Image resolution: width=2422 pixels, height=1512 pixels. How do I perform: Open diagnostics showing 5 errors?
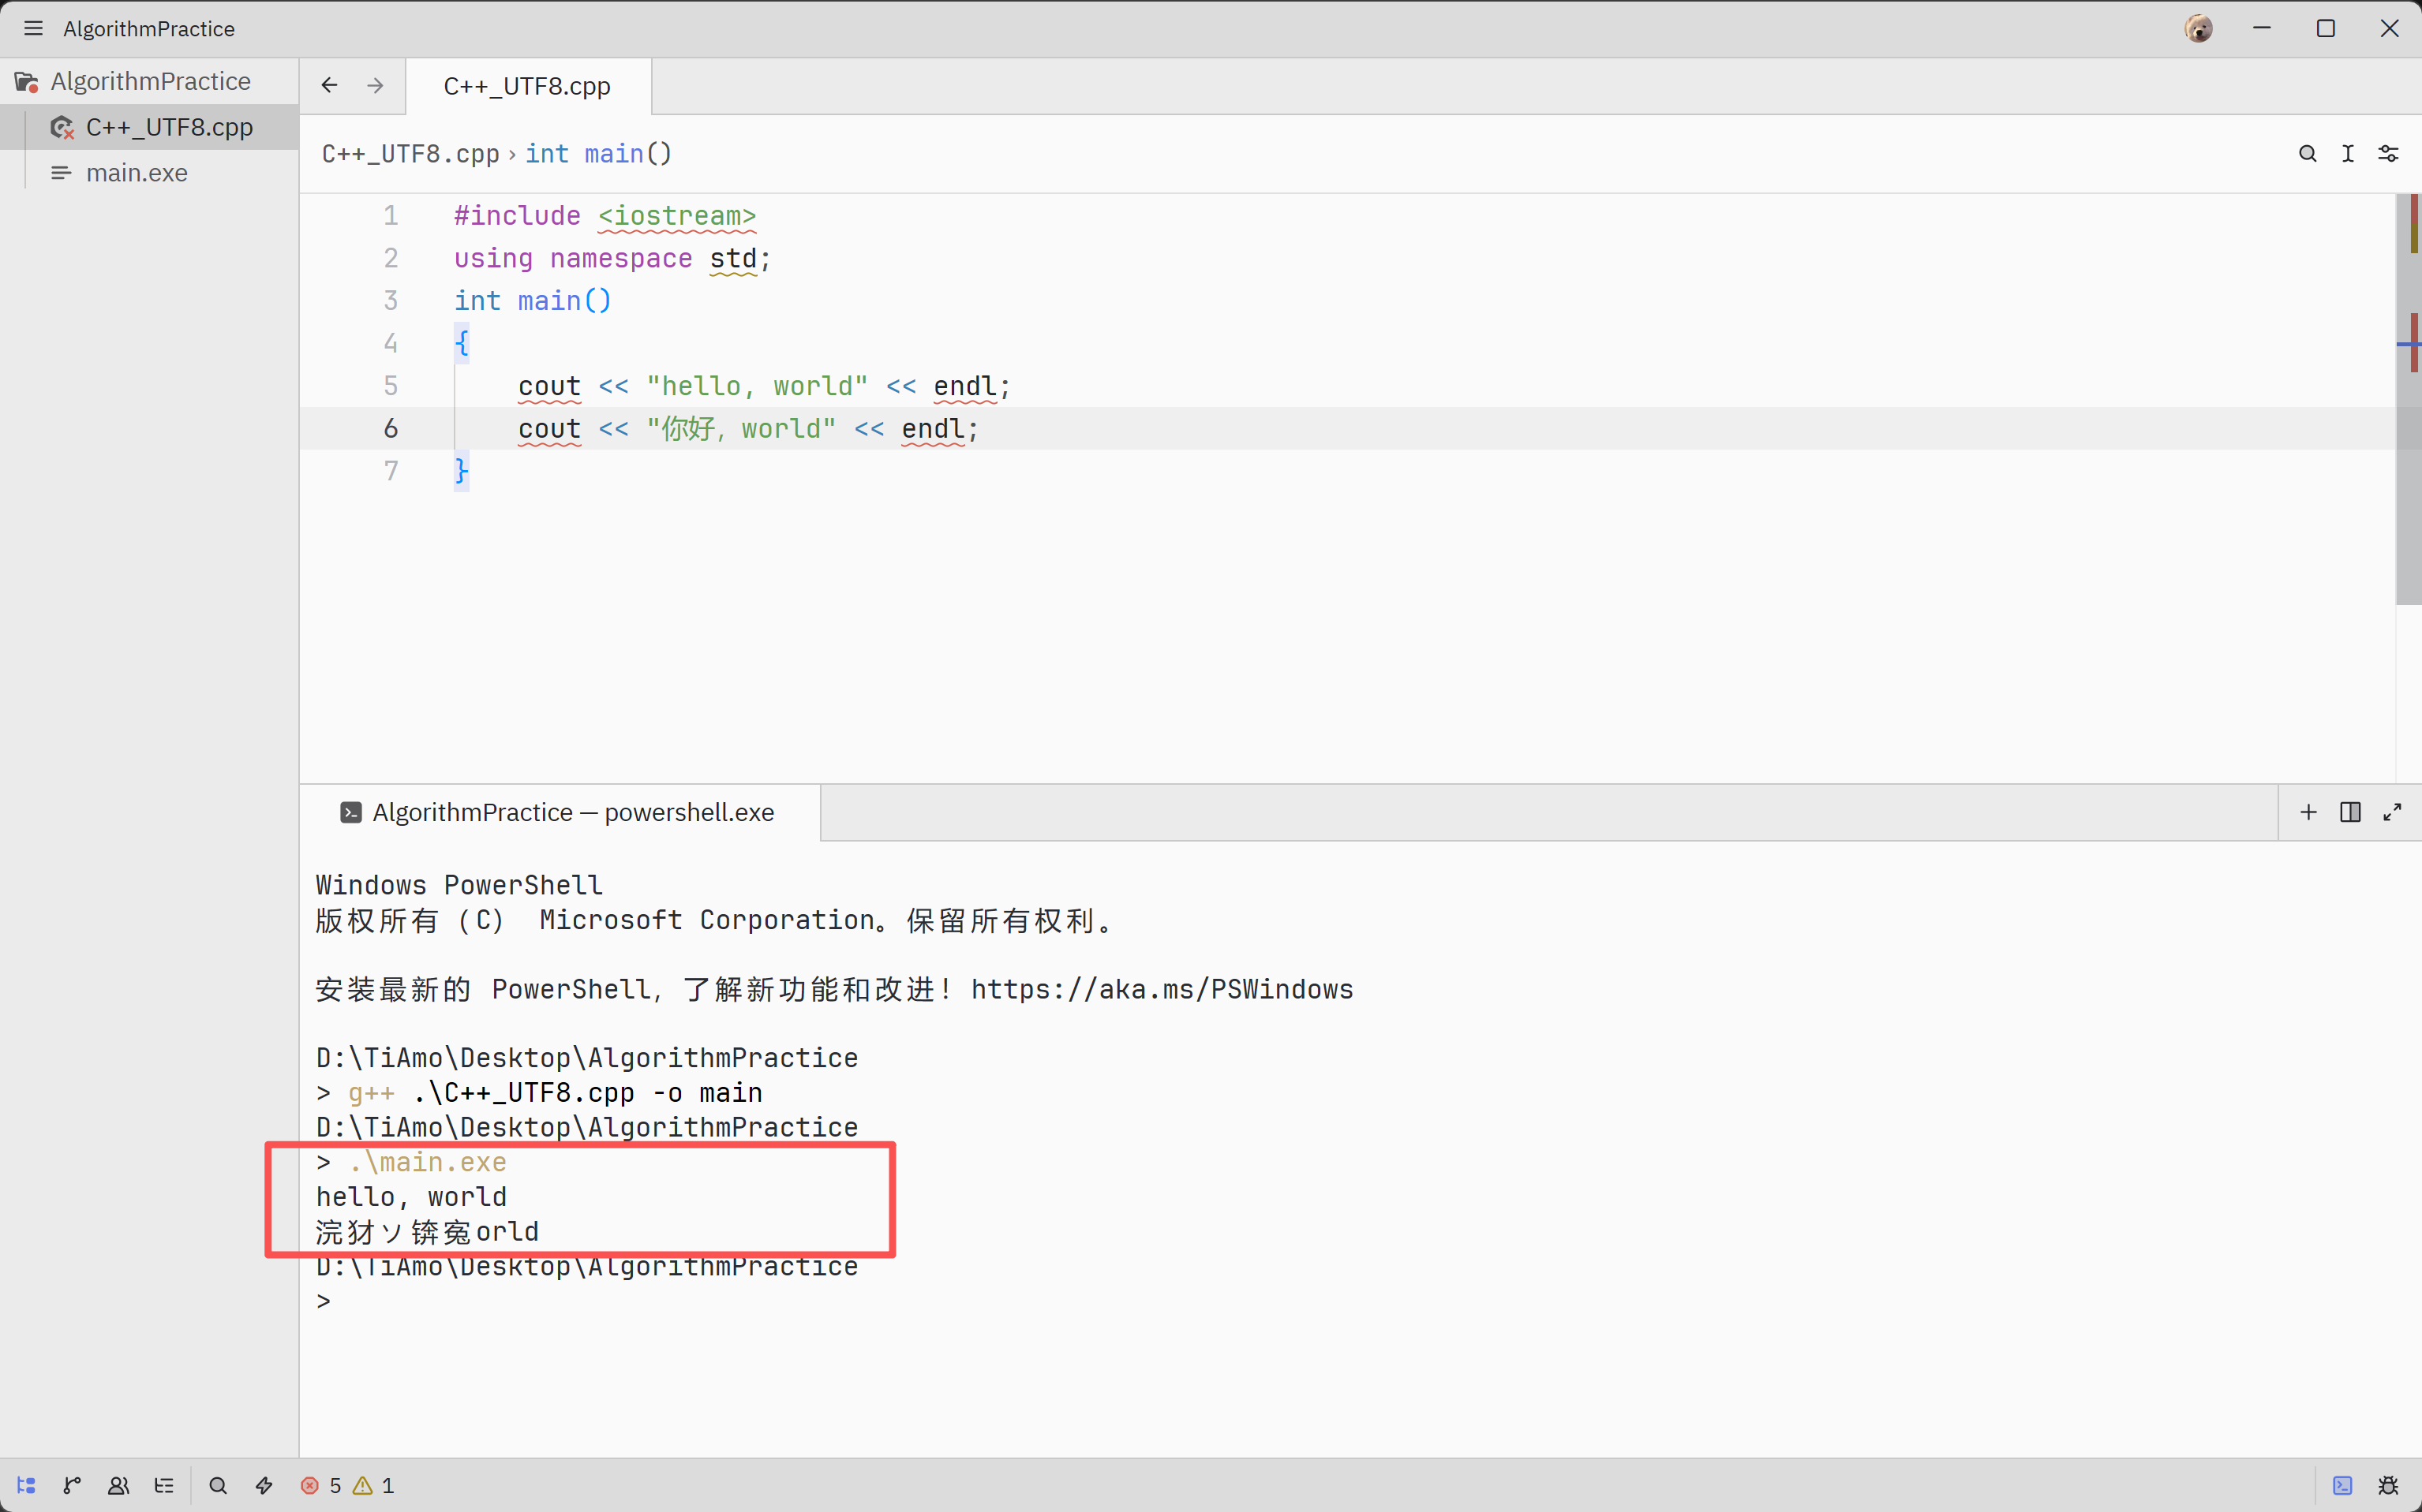(320, 1485)
